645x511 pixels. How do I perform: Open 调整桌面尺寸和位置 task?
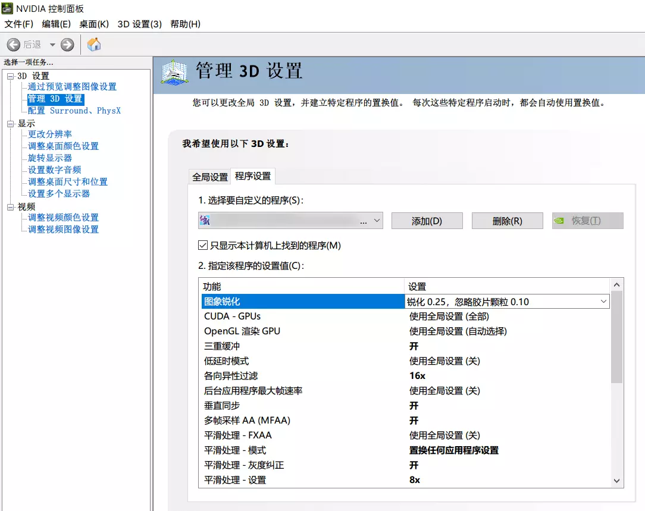point(67,181)
